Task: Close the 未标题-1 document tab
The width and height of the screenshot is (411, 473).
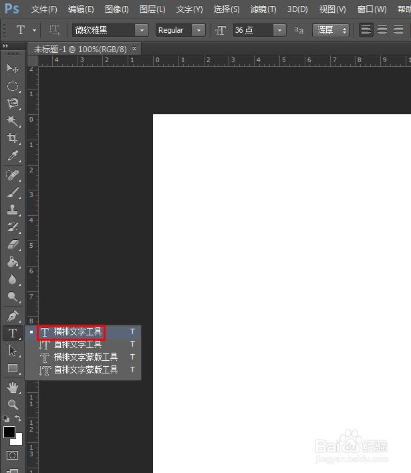Action: click(134, 48)
